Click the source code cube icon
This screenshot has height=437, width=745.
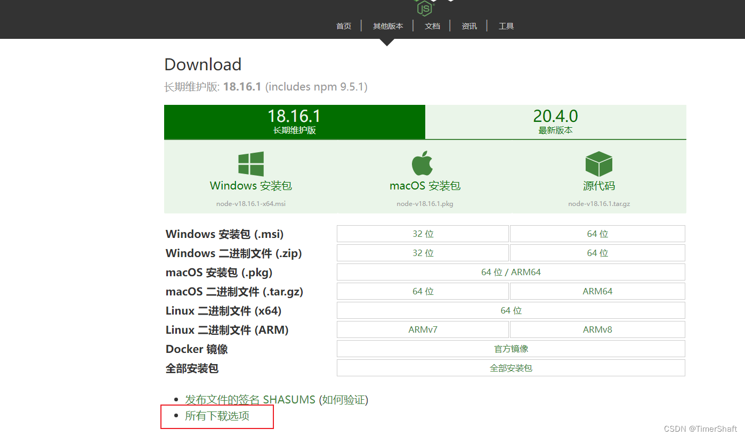pos(598,164)
